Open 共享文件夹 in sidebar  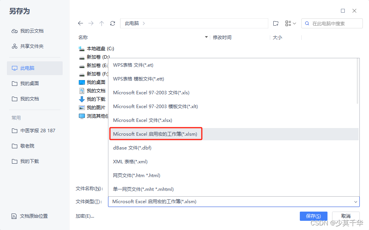(35, 46)
